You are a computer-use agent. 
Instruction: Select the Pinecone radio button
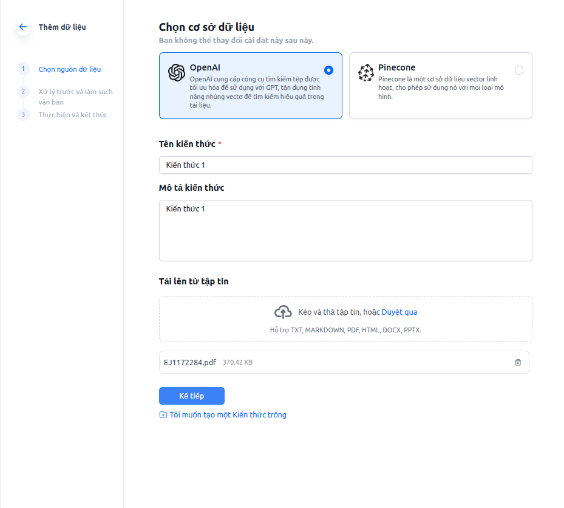pyautogui.click(x=518, y=70)
